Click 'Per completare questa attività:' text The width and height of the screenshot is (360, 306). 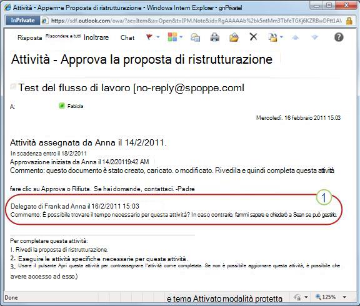[49, 241]
